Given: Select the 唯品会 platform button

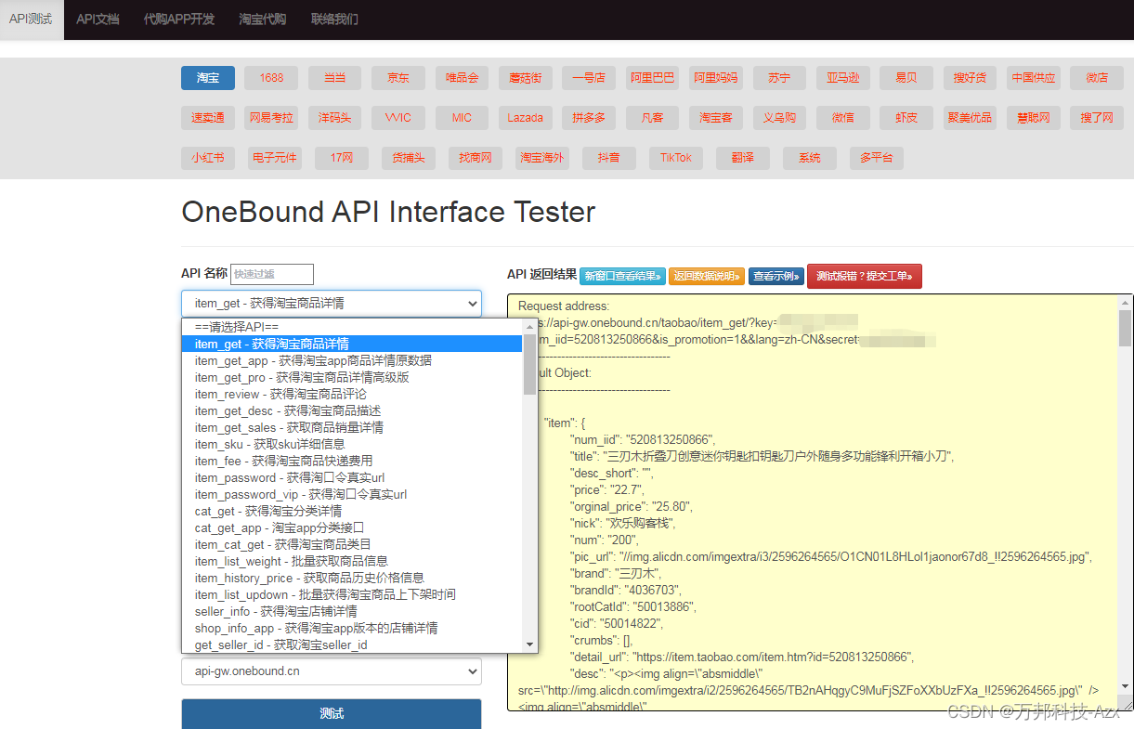Looking at the screenshot, I should (462, 78).
